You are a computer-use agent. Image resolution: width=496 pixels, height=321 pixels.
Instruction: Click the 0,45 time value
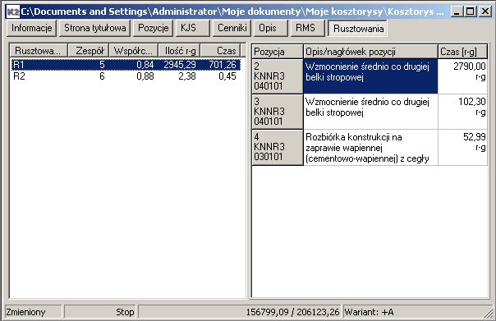pyautogui.click(x=227, y=76)
